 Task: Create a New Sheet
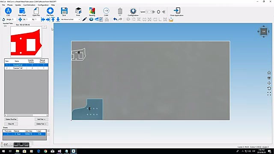[22, 11]
